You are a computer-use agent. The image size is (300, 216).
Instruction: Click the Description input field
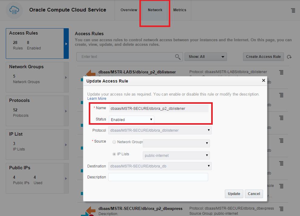coord(158,177)
